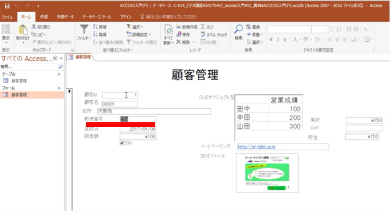Click フィルターの実行 toggle filter
Screen dimensions: 391x220
point(142,42)
